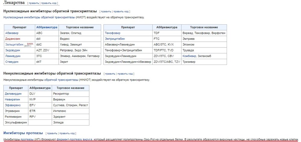Open the Невирапин article link
Image resolution: width=301 pixels, height=142 pixels.
pos(13,99)
